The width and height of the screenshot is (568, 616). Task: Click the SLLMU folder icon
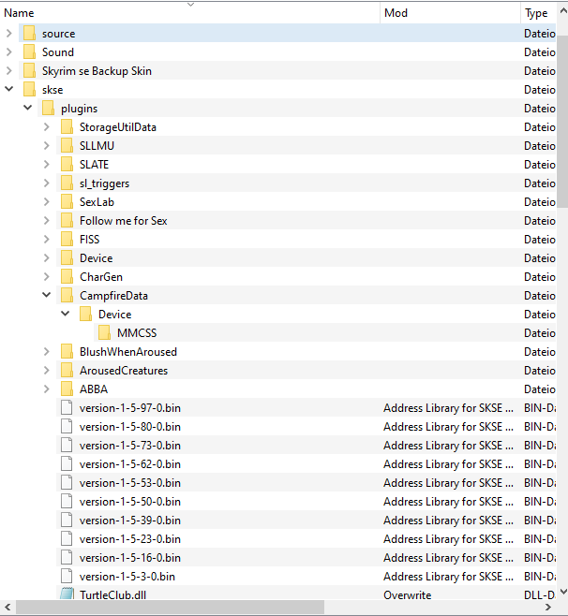67,146
